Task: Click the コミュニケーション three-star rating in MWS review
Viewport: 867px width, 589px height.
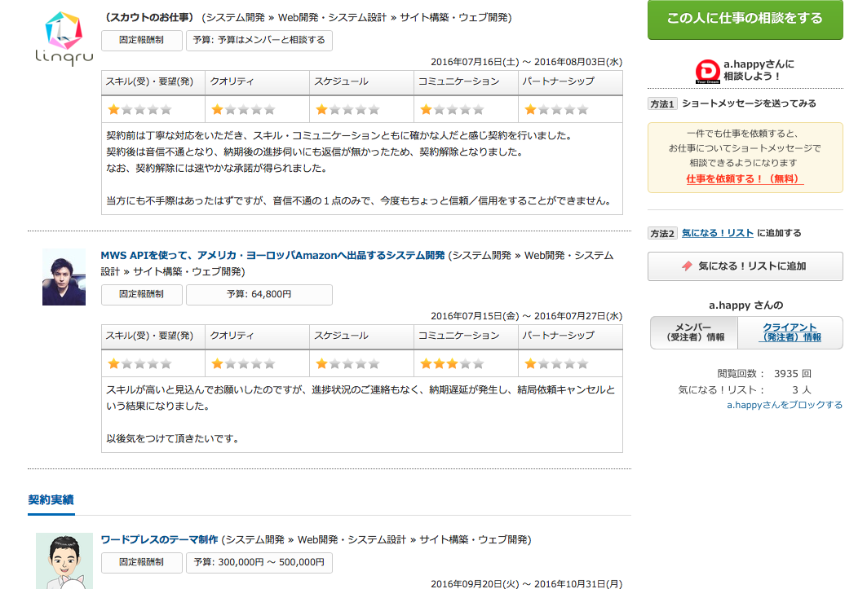Action: pos(451,363)
